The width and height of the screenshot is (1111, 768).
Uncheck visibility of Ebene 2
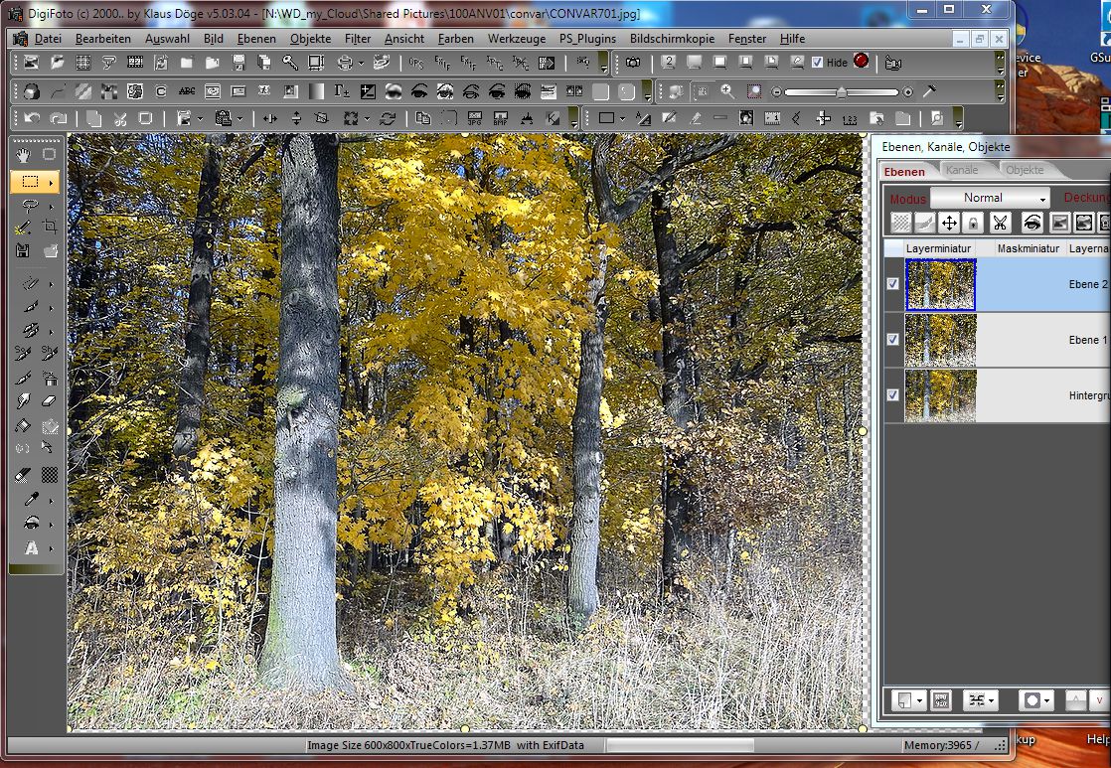tap(891, 283)
